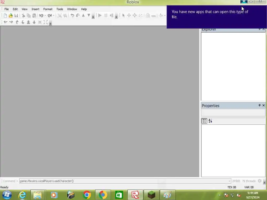267x200 pixels.
Task: Open the Window menu
Action: point(72,9)
